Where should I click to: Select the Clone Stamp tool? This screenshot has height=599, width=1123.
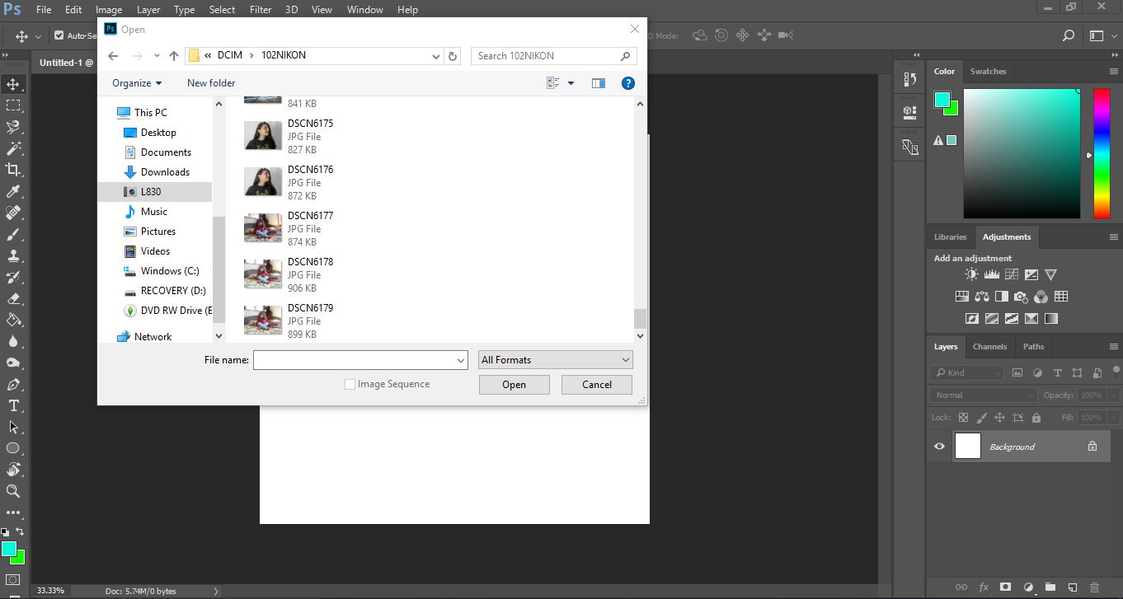click(x=13, y=255)
